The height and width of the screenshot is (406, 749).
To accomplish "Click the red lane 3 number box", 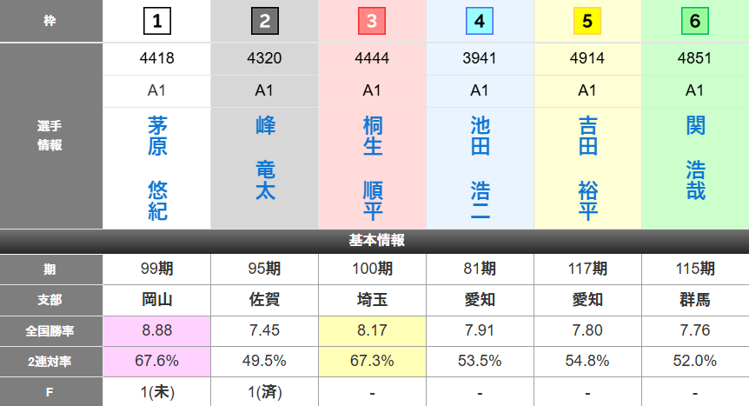I will pos(372,21).
